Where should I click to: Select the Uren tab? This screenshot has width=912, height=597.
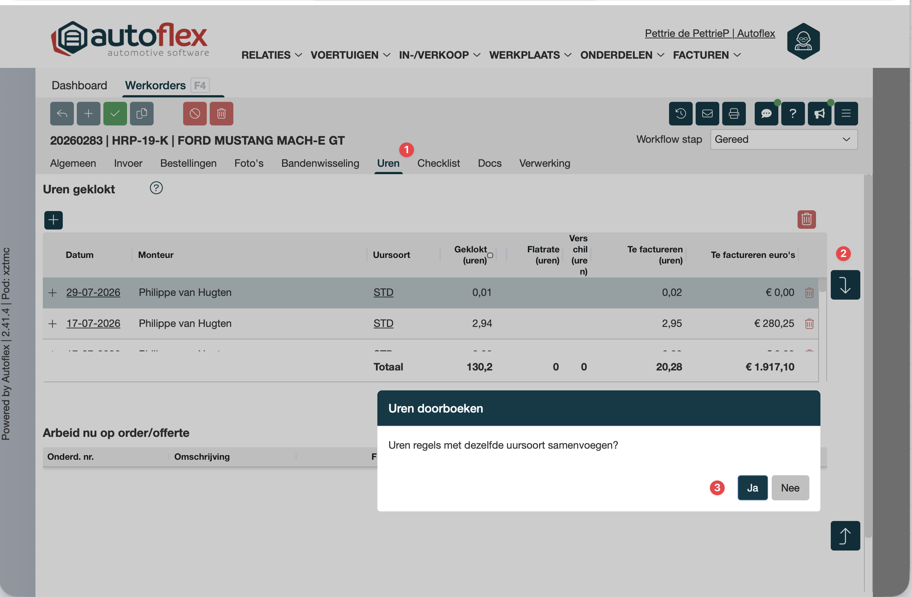(x=388, y=163)
